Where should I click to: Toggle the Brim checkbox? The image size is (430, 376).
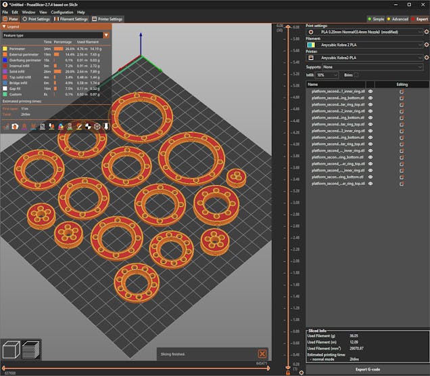point(356,75)
